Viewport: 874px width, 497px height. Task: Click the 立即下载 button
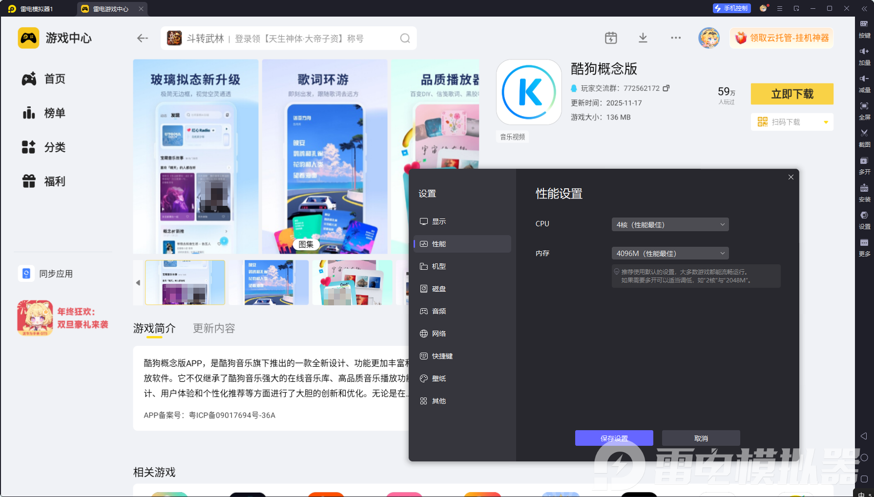click(x=791, y=94)
